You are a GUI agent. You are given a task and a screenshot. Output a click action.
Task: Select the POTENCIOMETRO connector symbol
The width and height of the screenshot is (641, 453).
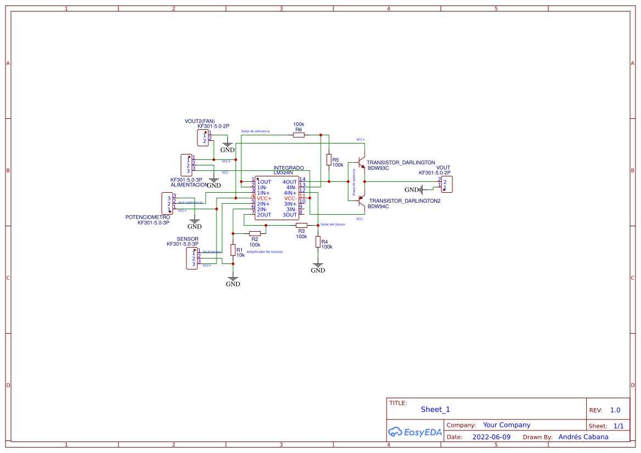[x=167, y=203]
